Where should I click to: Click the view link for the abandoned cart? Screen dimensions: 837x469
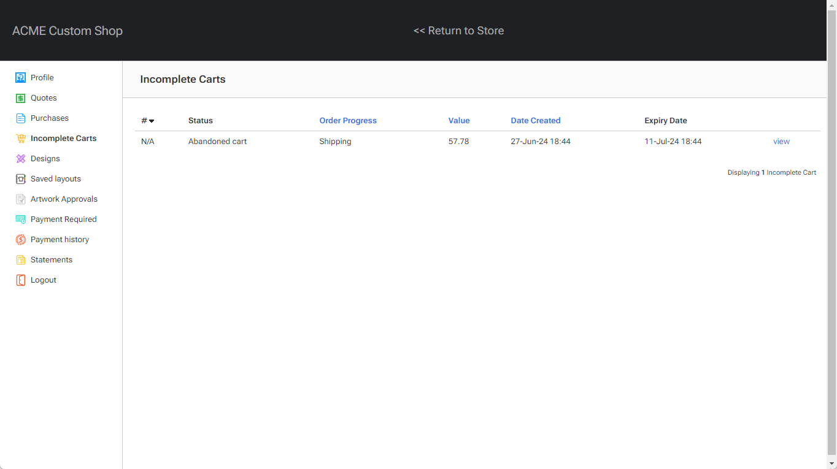click(x=781, y=141)
